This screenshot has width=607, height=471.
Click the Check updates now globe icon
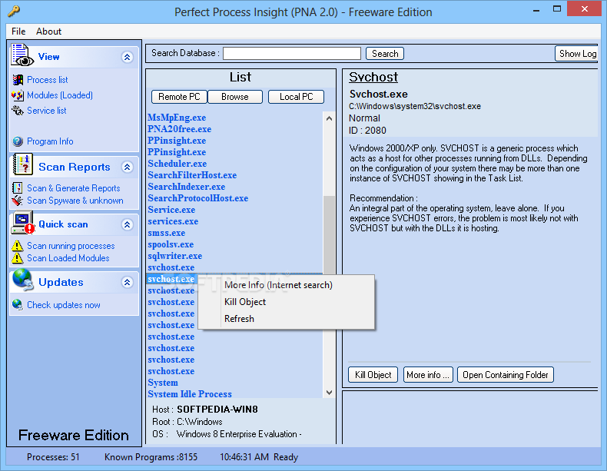[18, 305]
